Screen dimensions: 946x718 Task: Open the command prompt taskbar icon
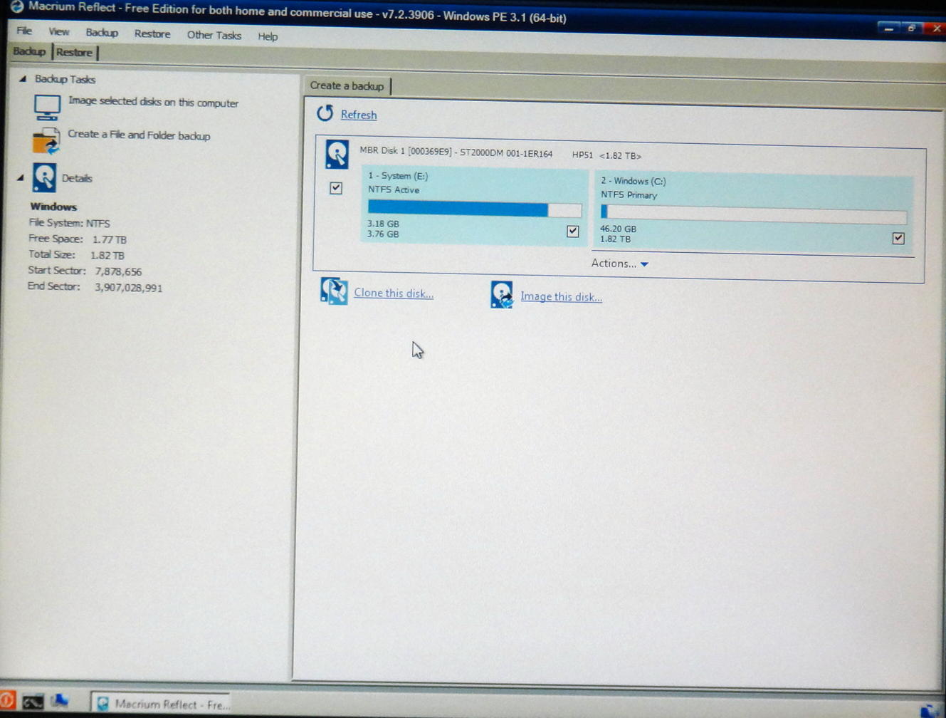pos(33,702)
